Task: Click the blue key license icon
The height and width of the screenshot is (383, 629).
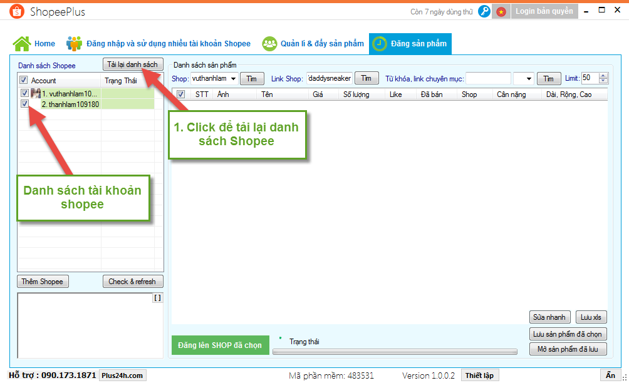Action: (x=484, y=11)
